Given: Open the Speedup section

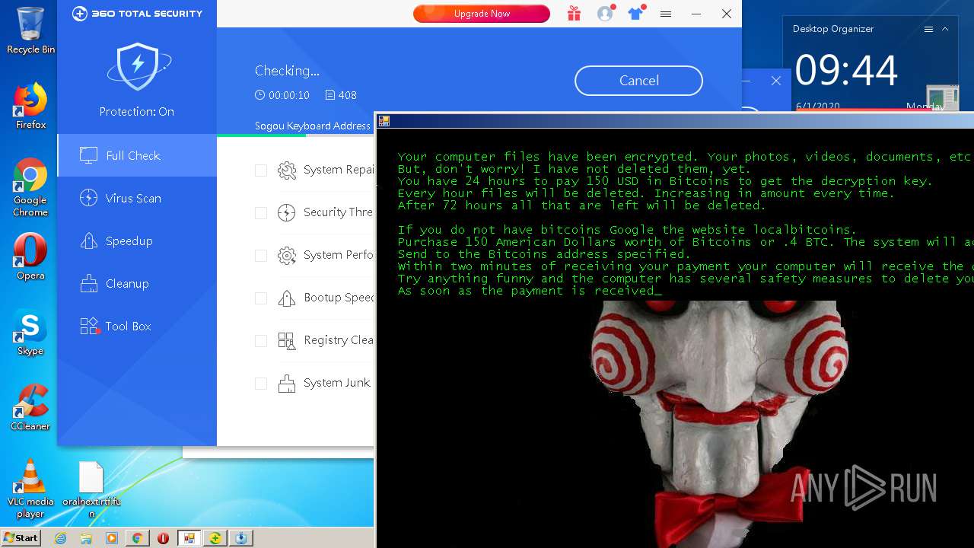Looking at the screenshot, I should coord(137,241).
